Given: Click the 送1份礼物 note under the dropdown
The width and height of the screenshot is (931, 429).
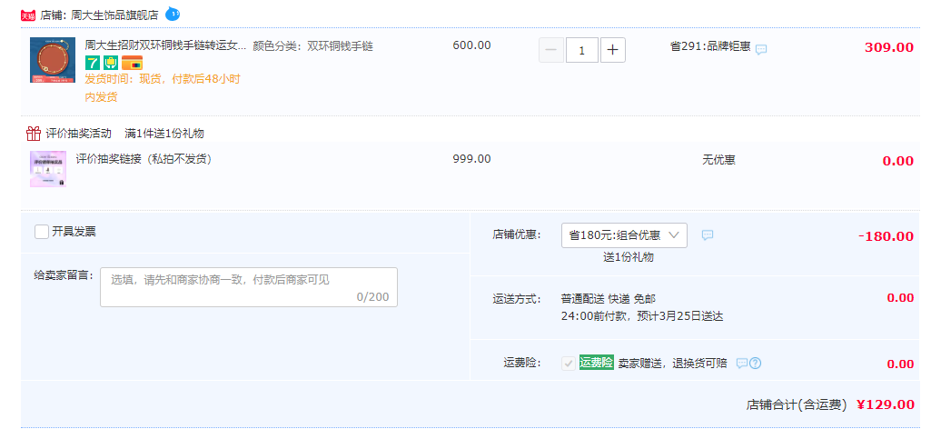Looking at the screenshot, I should pyautogui.click(x=629, y=257).
